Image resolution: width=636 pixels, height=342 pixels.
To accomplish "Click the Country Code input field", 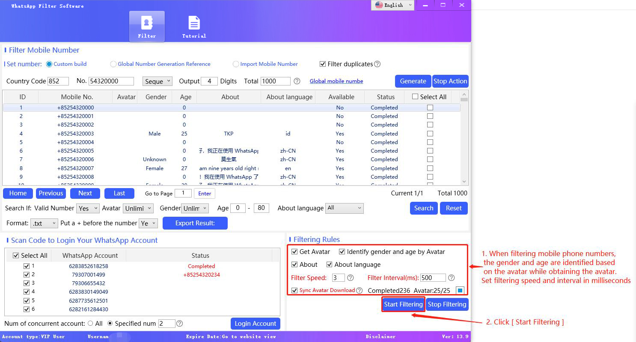I will point(59,81).
